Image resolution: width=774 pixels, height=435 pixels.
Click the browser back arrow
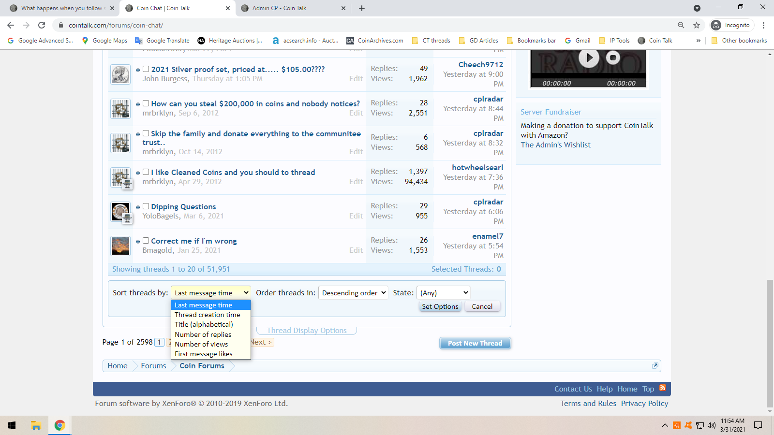11,25
